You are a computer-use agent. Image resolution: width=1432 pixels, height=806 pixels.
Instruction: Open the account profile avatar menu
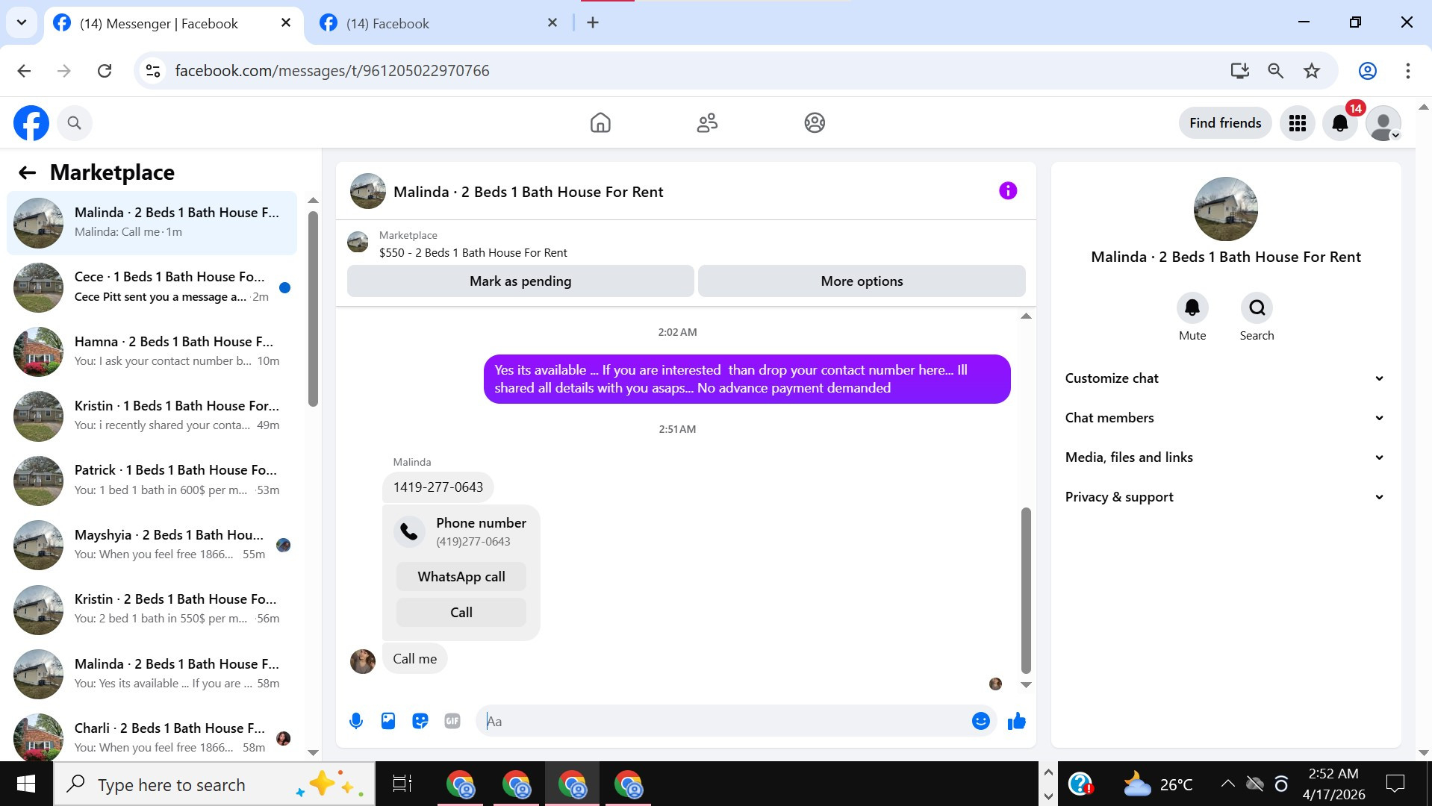[1383, 123]
